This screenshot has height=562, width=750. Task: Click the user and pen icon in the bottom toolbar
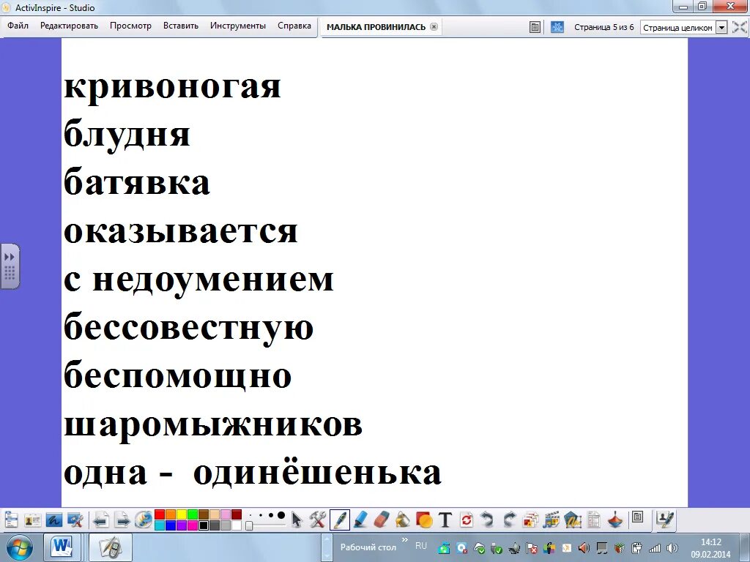click(665, 520)
